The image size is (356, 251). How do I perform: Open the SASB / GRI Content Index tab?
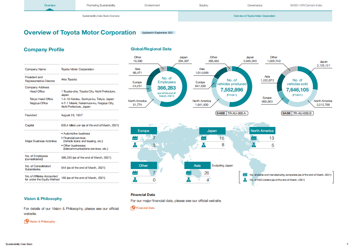coord(306,5)
